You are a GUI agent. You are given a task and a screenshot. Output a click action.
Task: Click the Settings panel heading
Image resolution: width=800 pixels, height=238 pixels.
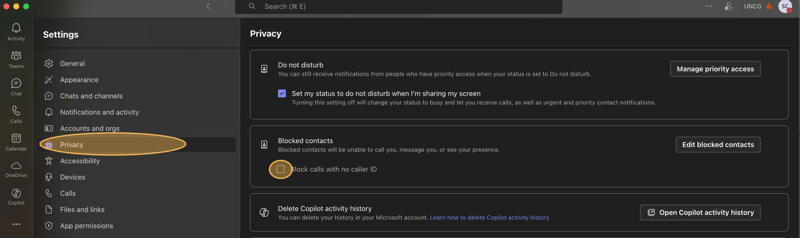(x=61, y=34)
